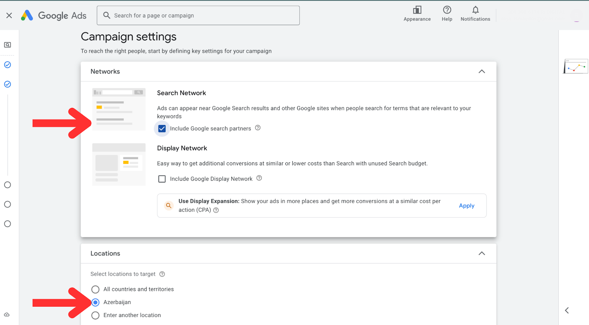
Task: Go to second unfinished step circle in sidebar
Action: coord(7,204)
